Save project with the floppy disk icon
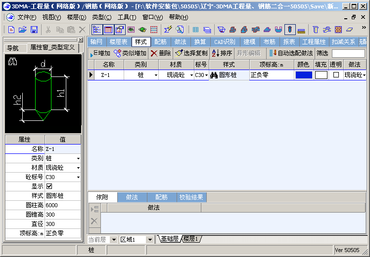 [34, 30]
